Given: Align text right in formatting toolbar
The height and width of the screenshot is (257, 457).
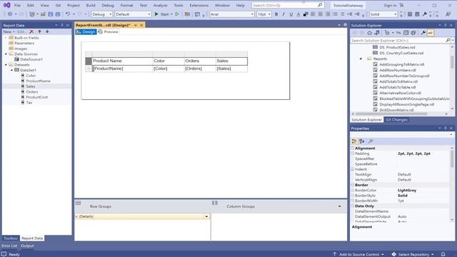Looking at the screenshot, I should [x=328, y=14].
